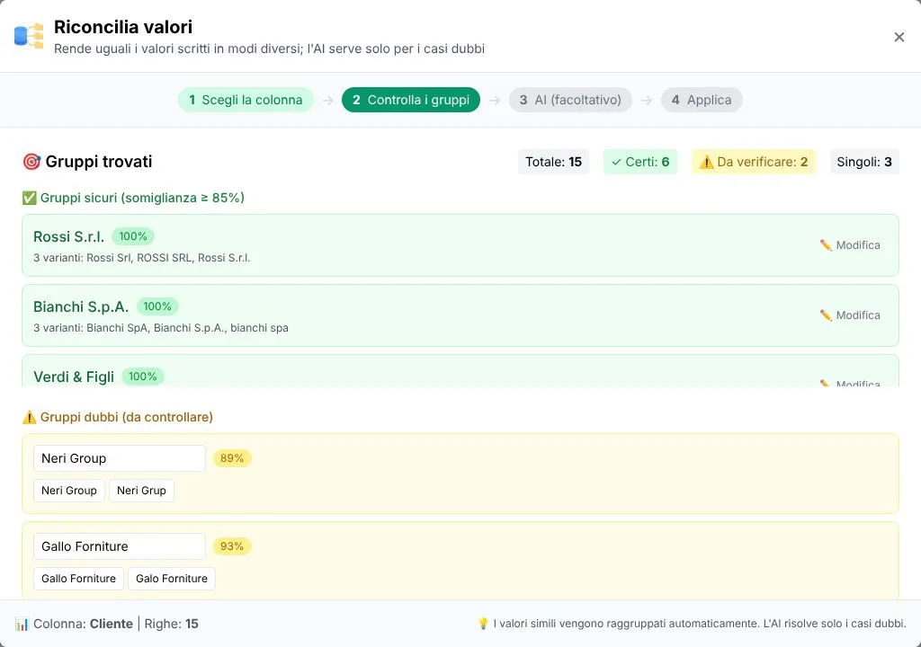The height and width of the screenshot is (647, 921).
Task: Jump to step 4 Applica
Action: [702, 100]
